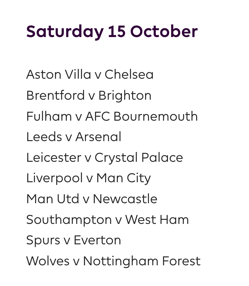Select the Crystal Palace team name

[x=139, y=157]
